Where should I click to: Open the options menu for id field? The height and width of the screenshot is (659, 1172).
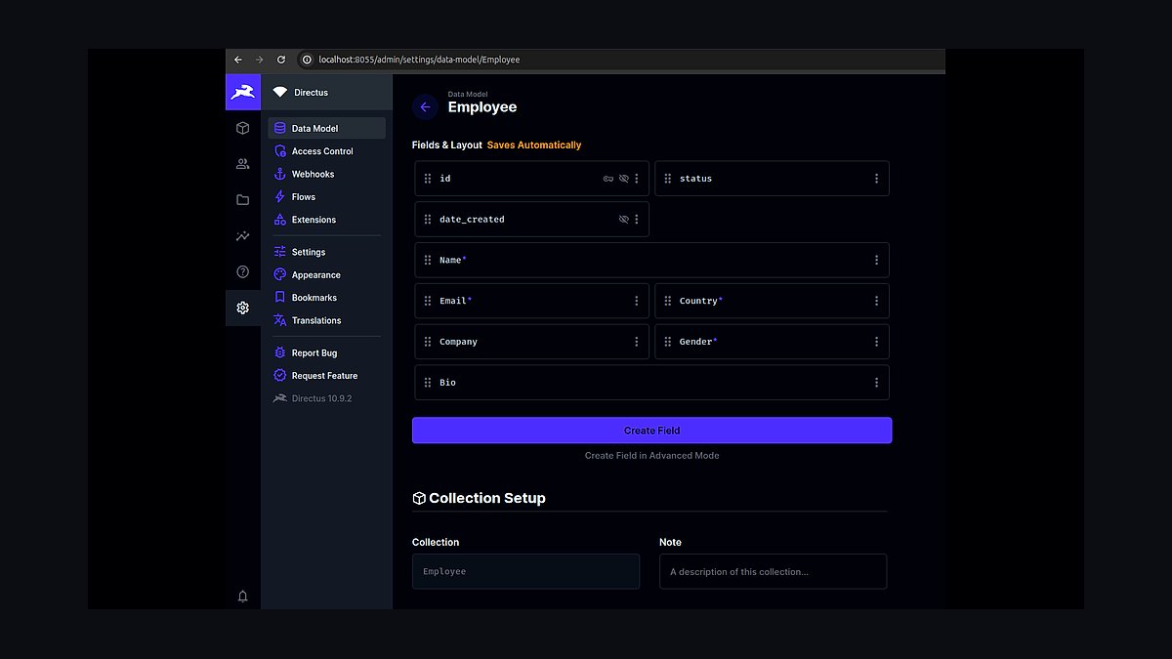click(x=637, y=179)
